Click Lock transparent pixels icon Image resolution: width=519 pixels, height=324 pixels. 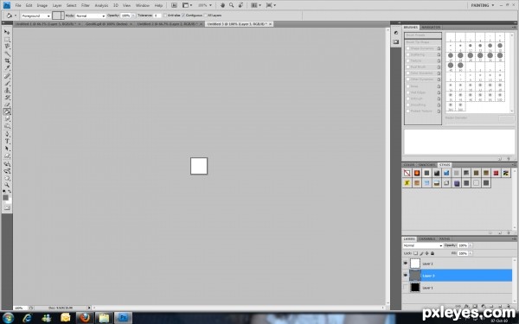coord(416,253)
